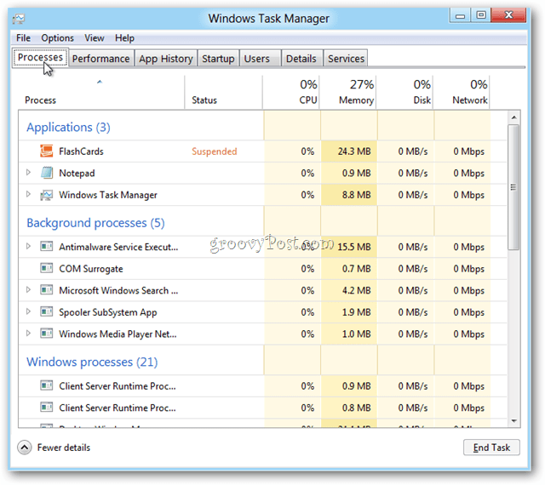Click the Antimalware Service Executable process icon
545x485 pixels.
(46, 247)
